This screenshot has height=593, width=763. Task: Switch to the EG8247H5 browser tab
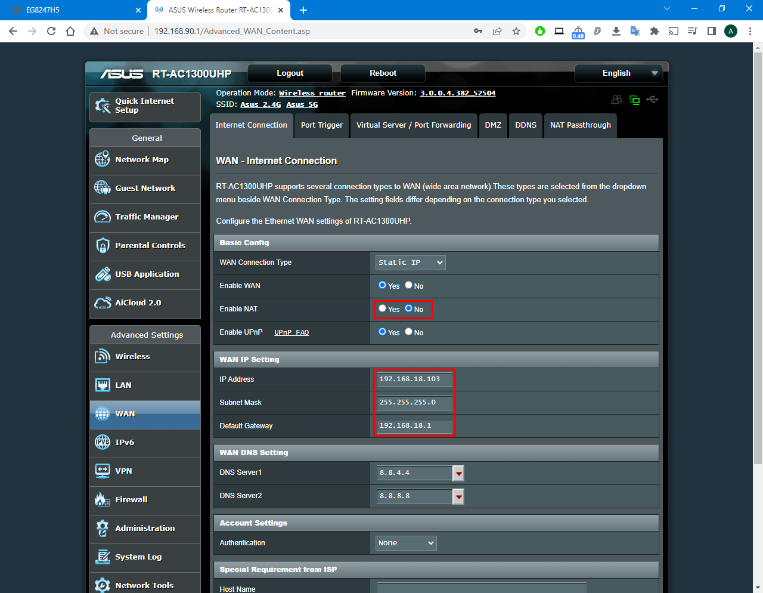tap(75, 10)
